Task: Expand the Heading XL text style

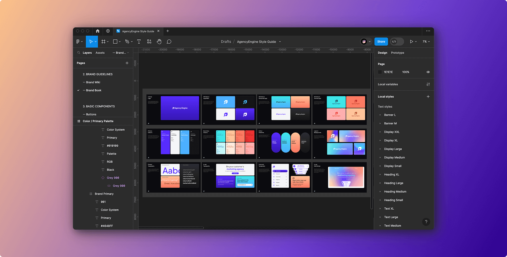Action: [380, 175]
